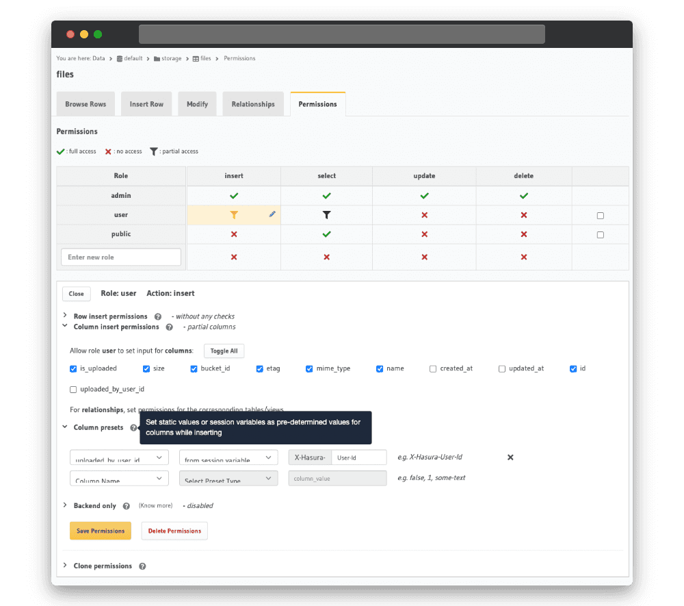Screen dimensions: 684x606
Task: Click the Enter new role input field
Action: pyautogui.click(x=121, y=257)
